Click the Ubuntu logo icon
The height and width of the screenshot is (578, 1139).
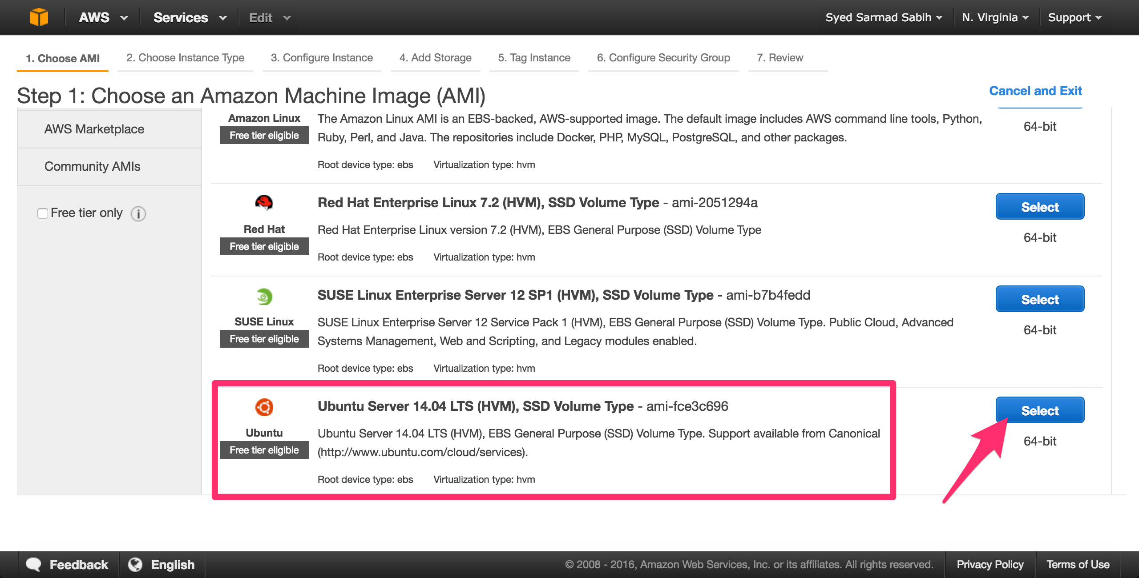264,407
